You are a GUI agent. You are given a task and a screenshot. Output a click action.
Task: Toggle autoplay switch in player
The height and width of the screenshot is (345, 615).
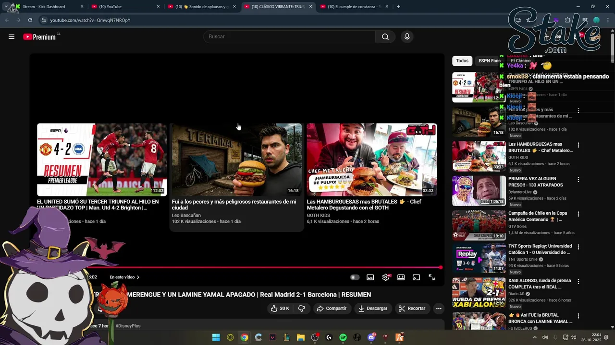[355, 277]
